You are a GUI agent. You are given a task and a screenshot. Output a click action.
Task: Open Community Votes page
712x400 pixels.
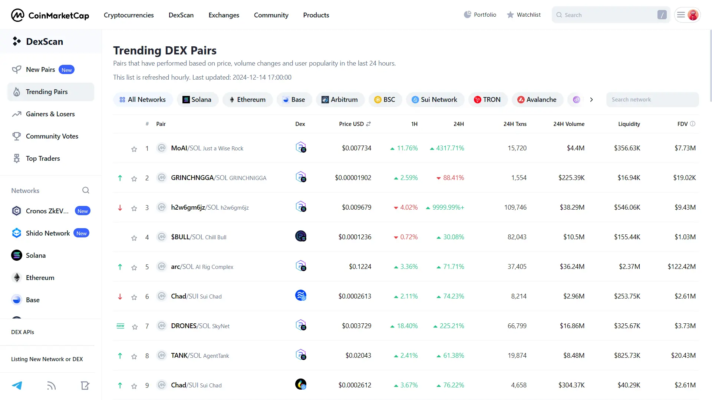pos(51,136)
